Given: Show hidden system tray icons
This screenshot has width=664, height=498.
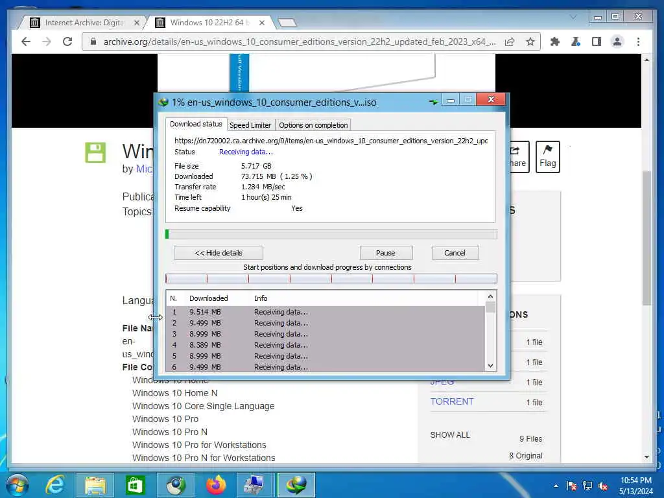Looking at the screenshot, I should (x=556, y=486).
